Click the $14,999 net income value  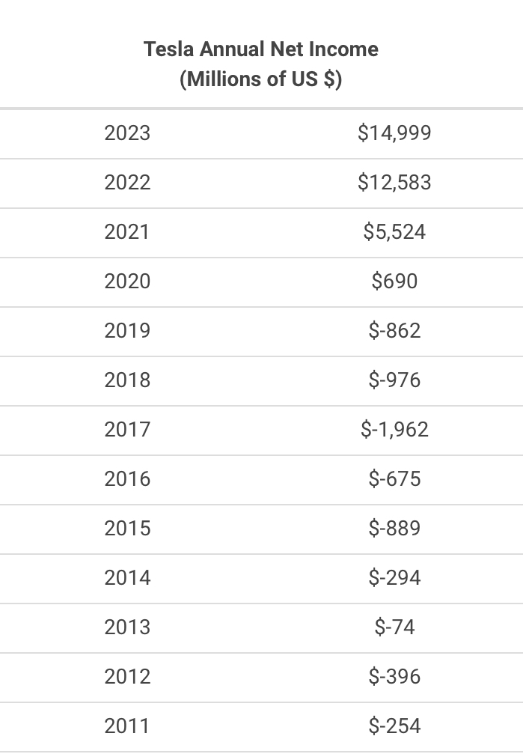(394, 133)
